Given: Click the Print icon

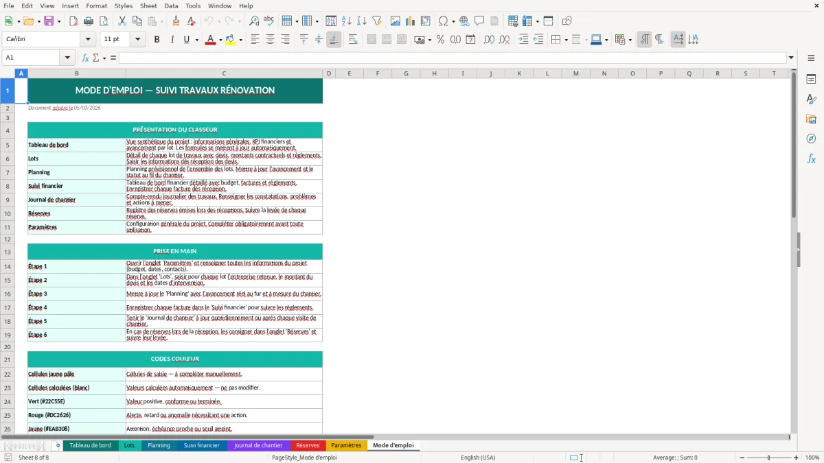Looking at the screenshot, I should 89,21.
